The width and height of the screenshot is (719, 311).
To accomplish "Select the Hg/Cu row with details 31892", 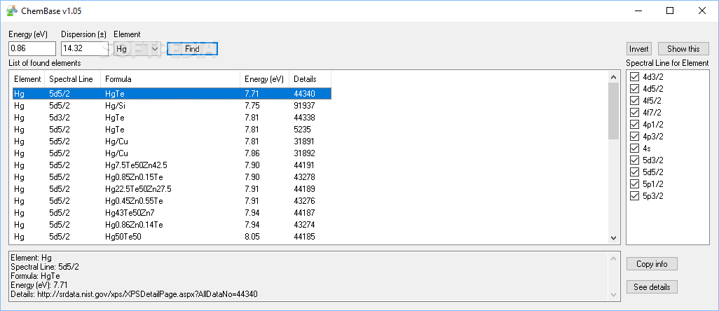I will pos(172,153).
